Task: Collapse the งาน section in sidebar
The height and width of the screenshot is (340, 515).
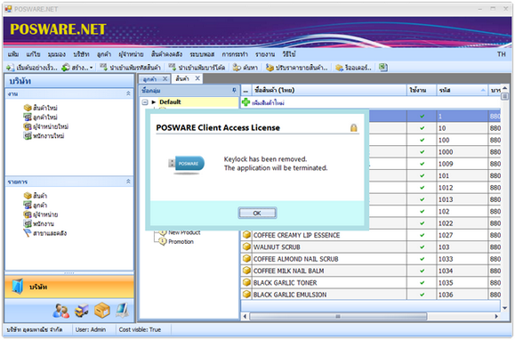Action: pyautogui.click(x=128, y=93)
